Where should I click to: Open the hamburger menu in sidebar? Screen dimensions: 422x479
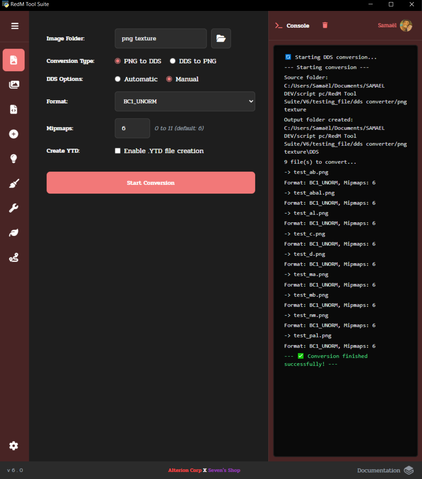[15, 26]
